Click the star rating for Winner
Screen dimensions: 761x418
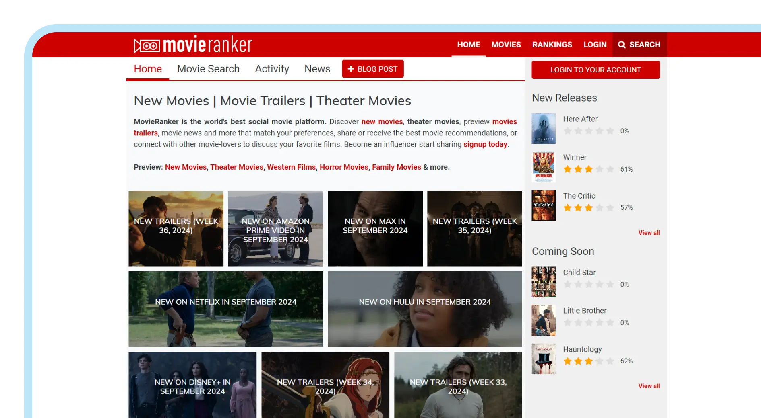point(589,169)
